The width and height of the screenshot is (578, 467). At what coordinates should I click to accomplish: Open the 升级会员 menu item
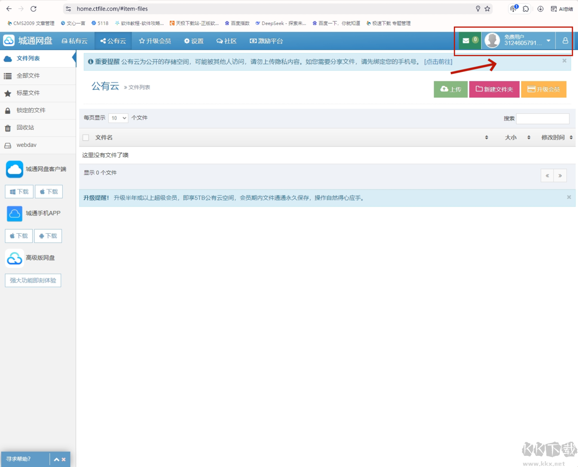coord(155,41)
